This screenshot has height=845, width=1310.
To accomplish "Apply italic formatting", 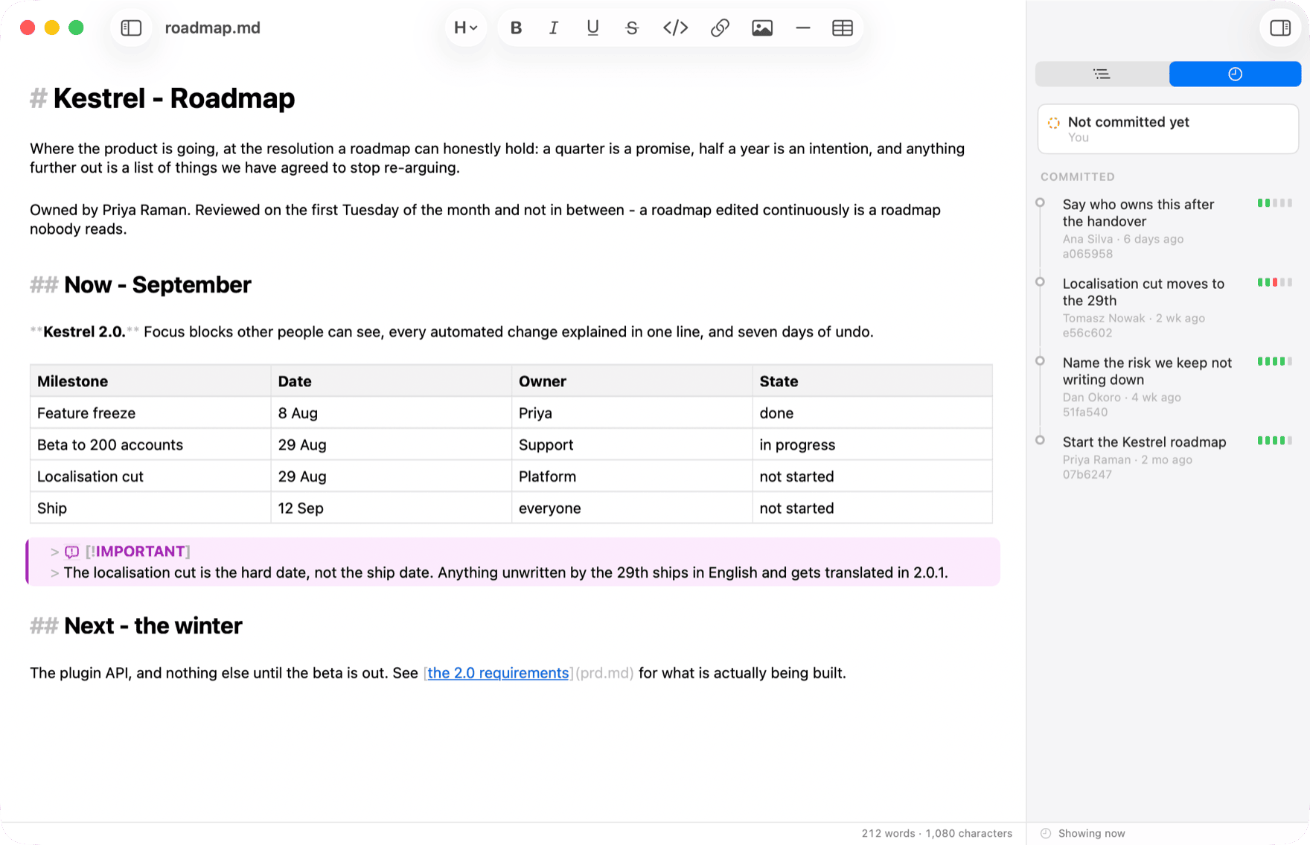I will (554, 28).
